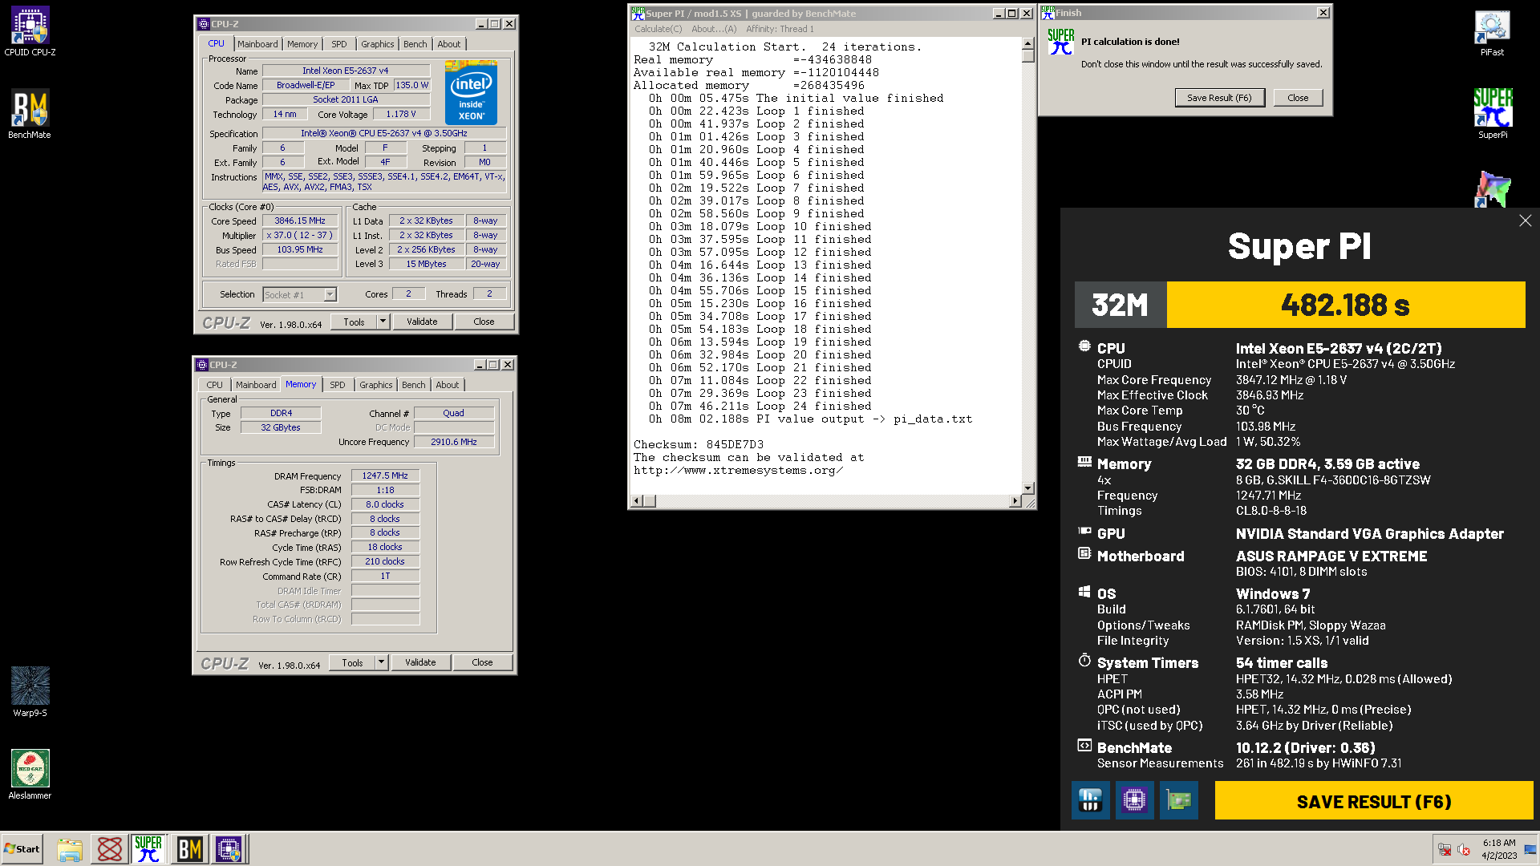Click the Intel Xeon inside logo
1540x866 pixels.
pos(471,92)
